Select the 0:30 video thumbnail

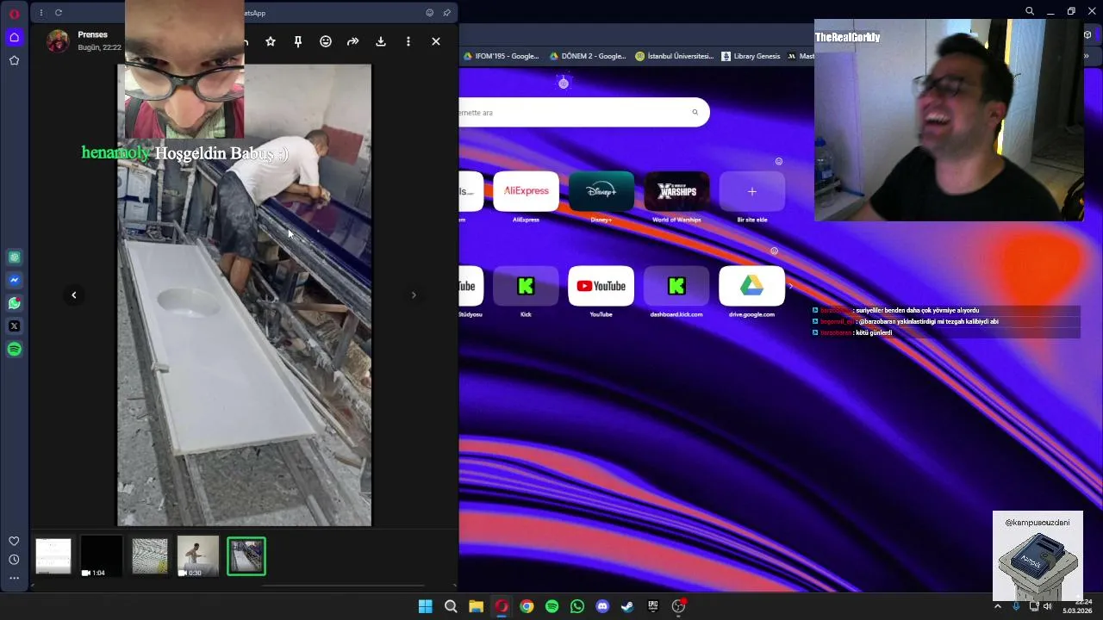[198, 556]
